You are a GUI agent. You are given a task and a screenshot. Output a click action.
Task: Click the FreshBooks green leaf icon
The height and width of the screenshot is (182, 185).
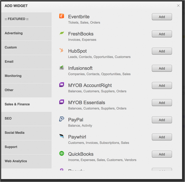click(62, 33)
